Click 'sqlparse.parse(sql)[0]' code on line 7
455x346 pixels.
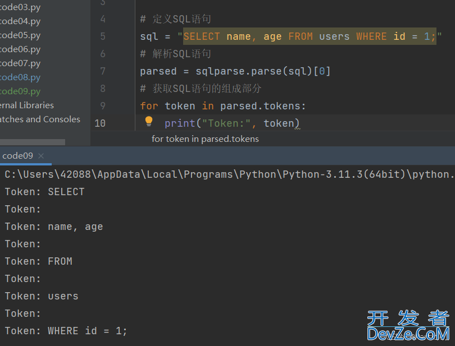[263, 71]
